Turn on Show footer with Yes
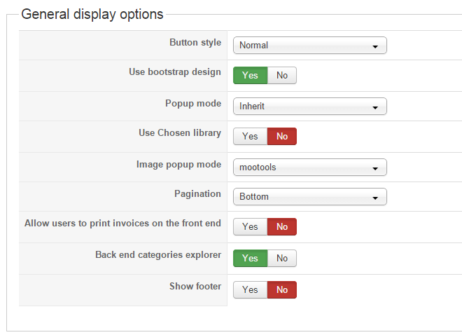The image size is (462, 335). tap(250, 290)
